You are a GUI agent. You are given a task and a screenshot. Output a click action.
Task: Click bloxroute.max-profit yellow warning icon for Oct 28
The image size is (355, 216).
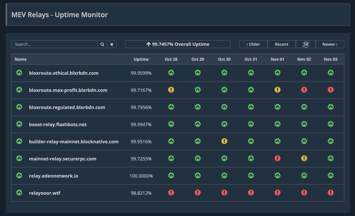171,90
